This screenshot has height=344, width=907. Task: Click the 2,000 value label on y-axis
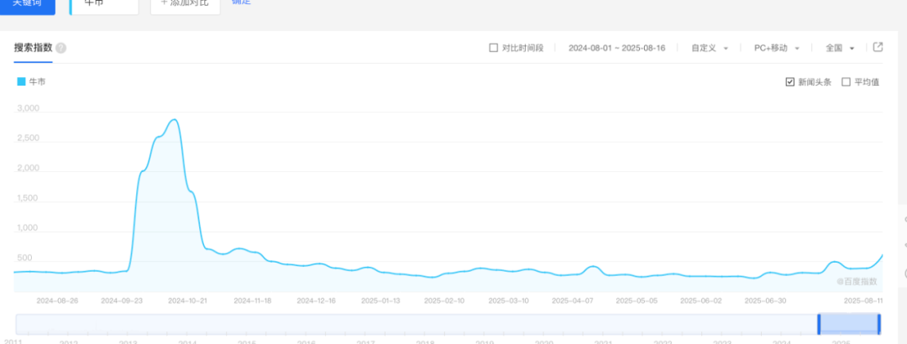point(29,168)
